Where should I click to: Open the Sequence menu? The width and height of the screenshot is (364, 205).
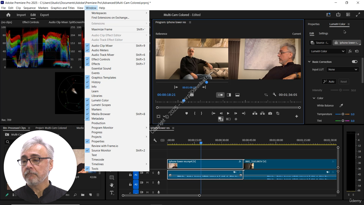click(30, 8)
